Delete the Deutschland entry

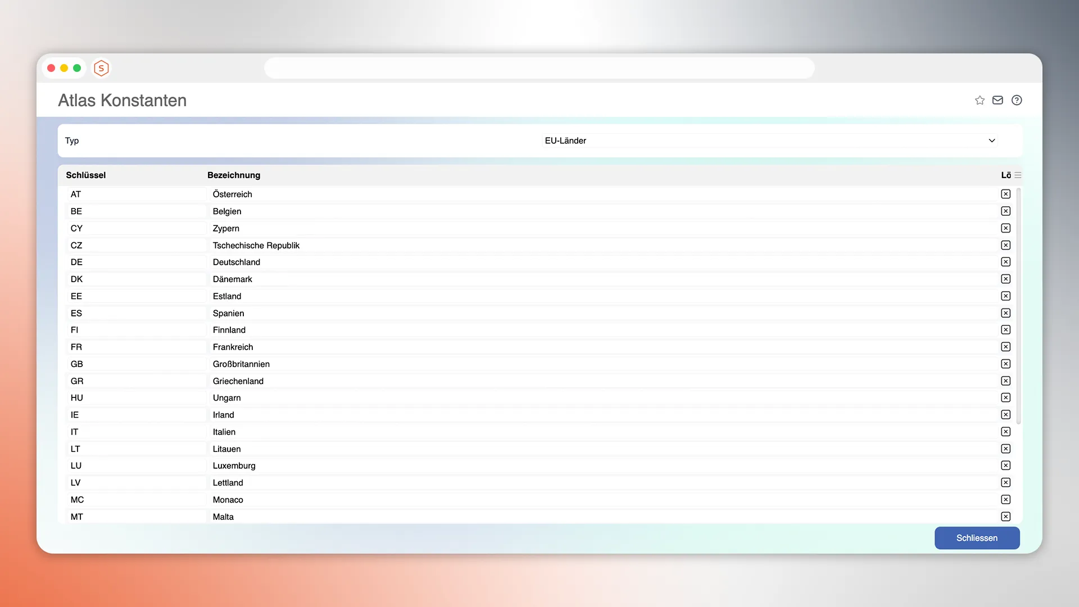coord(1005,262)
